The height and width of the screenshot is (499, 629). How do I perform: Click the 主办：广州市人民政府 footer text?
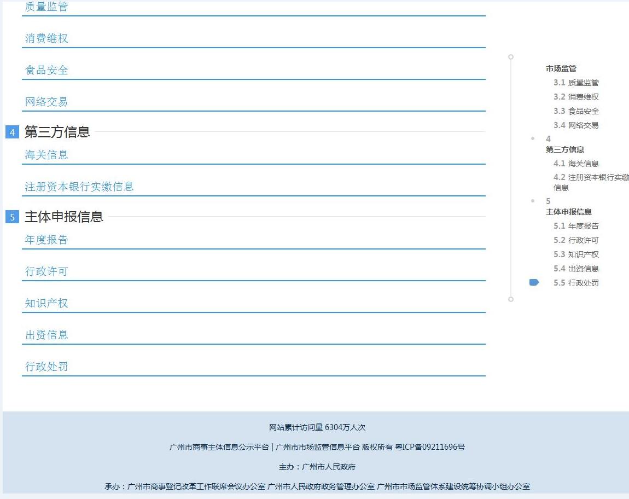[317, 467]
